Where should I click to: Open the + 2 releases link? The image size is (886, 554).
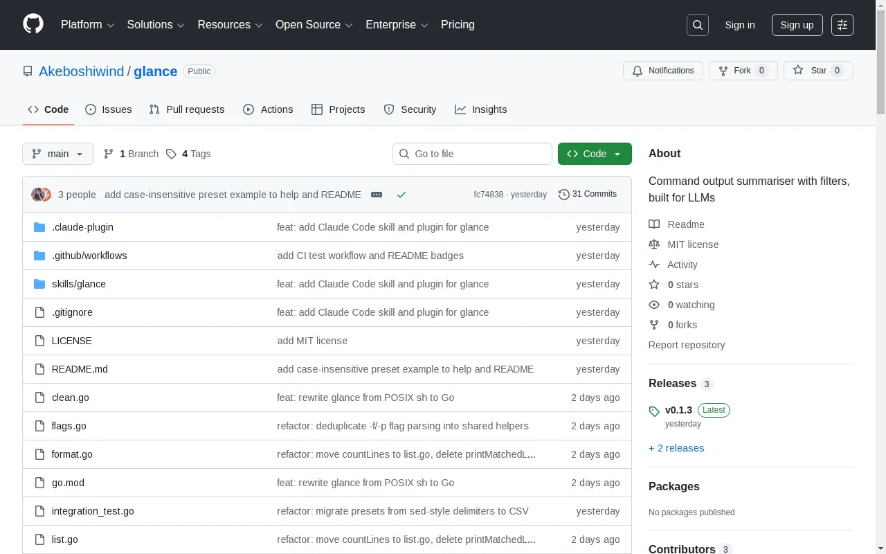(676, 448)
